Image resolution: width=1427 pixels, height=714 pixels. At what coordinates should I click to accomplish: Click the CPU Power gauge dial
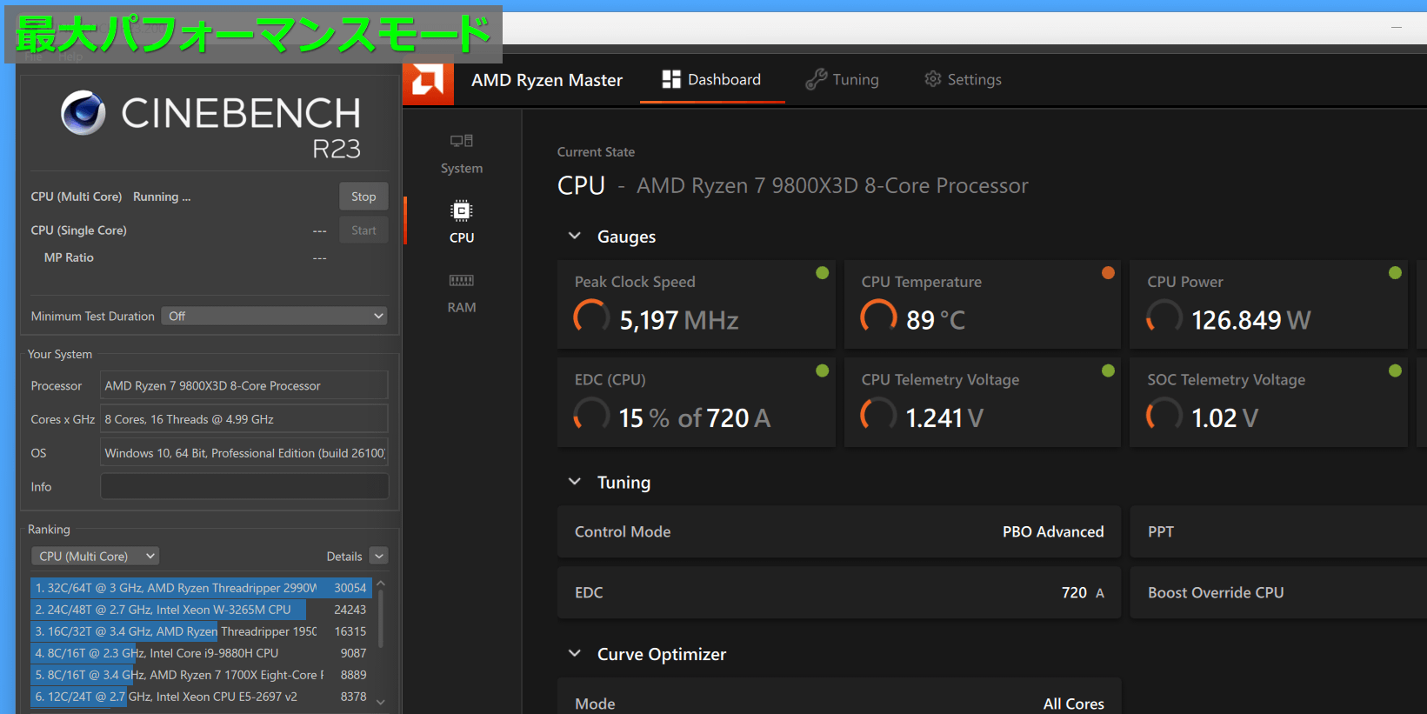tap(1164, 317)
